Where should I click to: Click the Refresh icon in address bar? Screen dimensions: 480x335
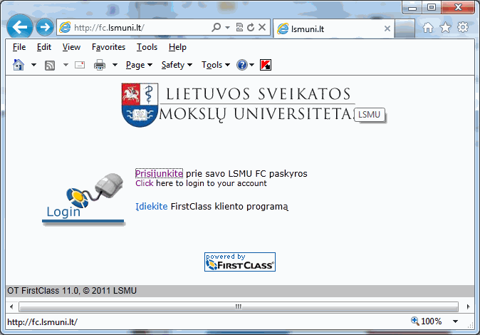tap(251, 28)
